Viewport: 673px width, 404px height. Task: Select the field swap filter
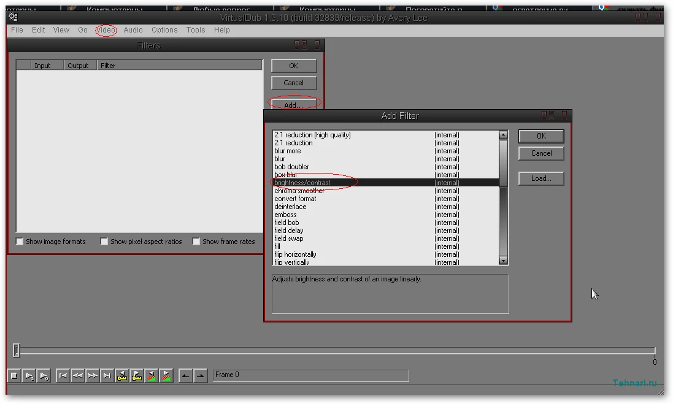[385, 238]
